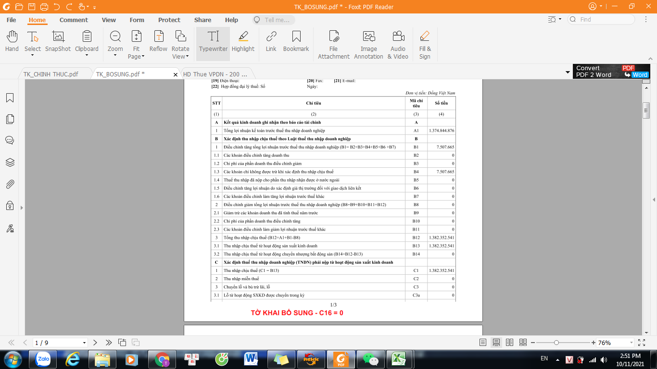657x369 pixels.
Task: Switch to single page view mode
Action: point(483,343)
